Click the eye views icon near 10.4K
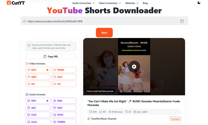This screenshot has height=125, width=208. 110,112
